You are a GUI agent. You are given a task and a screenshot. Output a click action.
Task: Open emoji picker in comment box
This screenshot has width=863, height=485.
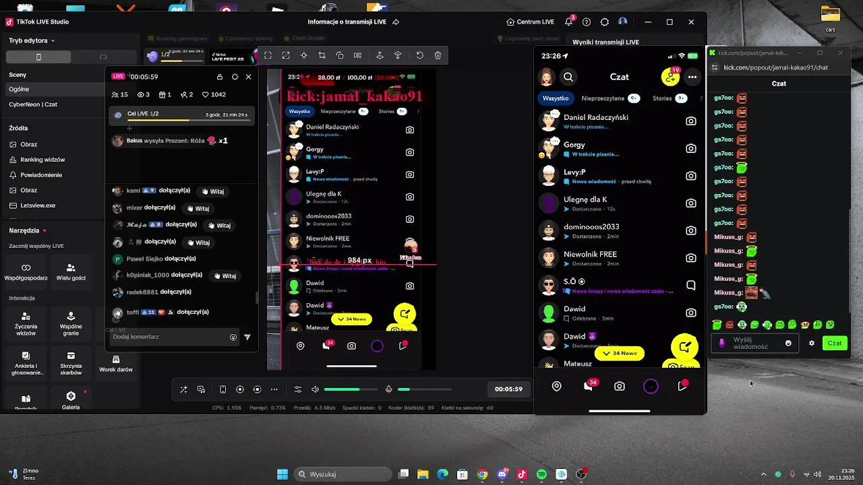(x=233, y=337)
